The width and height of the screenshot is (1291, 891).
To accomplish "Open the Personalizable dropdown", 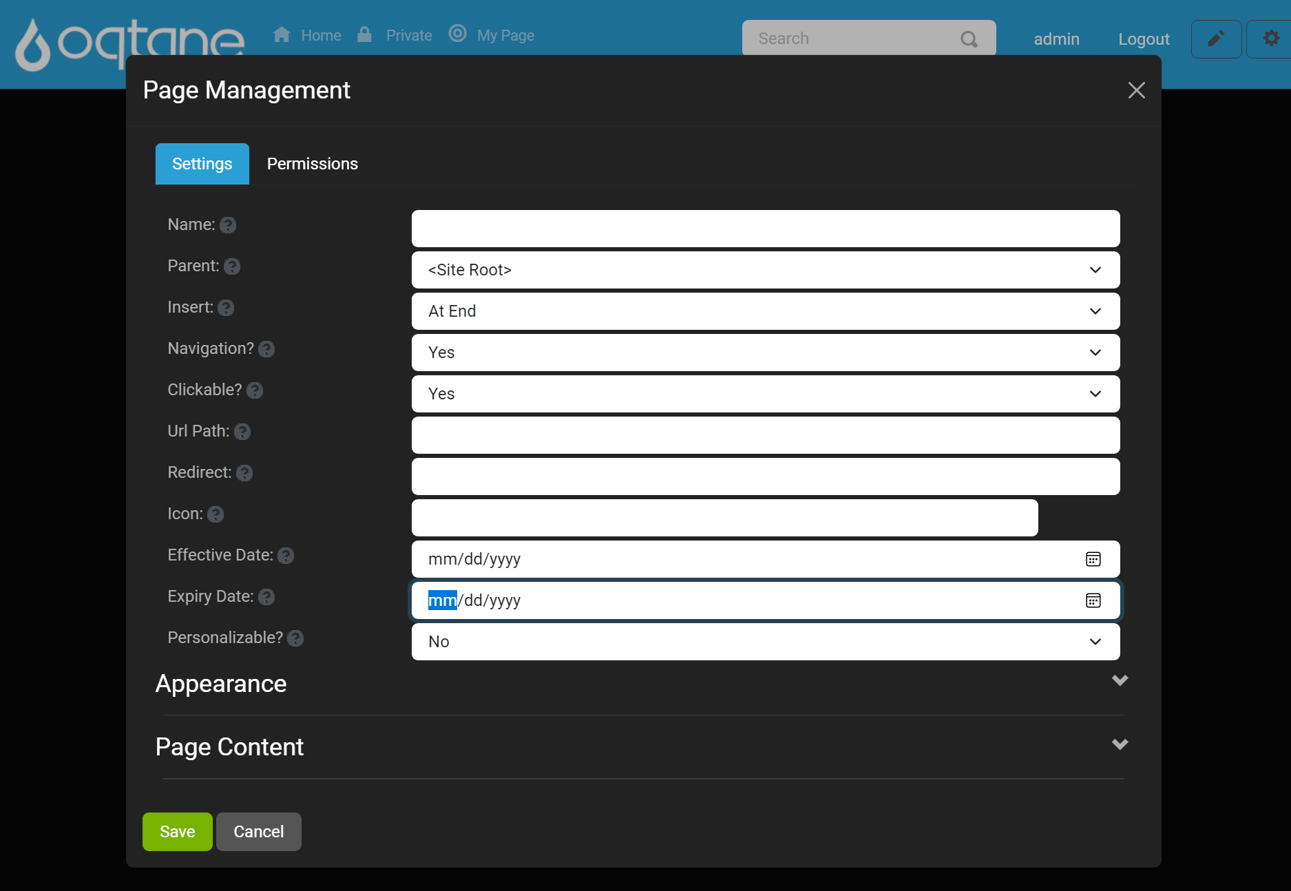I will tap(766, 642).
